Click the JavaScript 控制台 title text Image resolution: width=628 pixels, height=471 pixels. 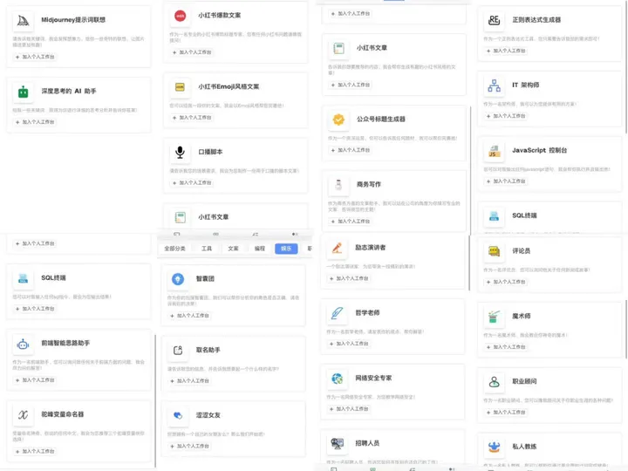(x=540, y=150)
